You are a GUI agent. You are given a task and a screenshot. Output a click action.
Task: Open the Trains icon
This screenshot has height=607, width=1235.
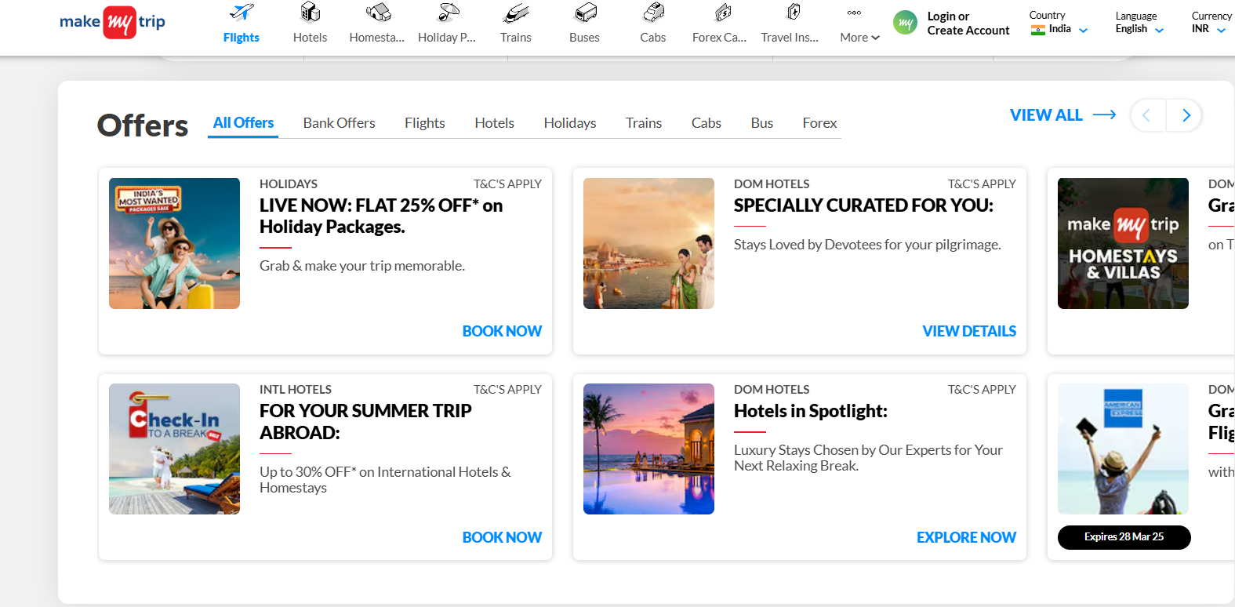pyautogui.click(x=516, y=13)
